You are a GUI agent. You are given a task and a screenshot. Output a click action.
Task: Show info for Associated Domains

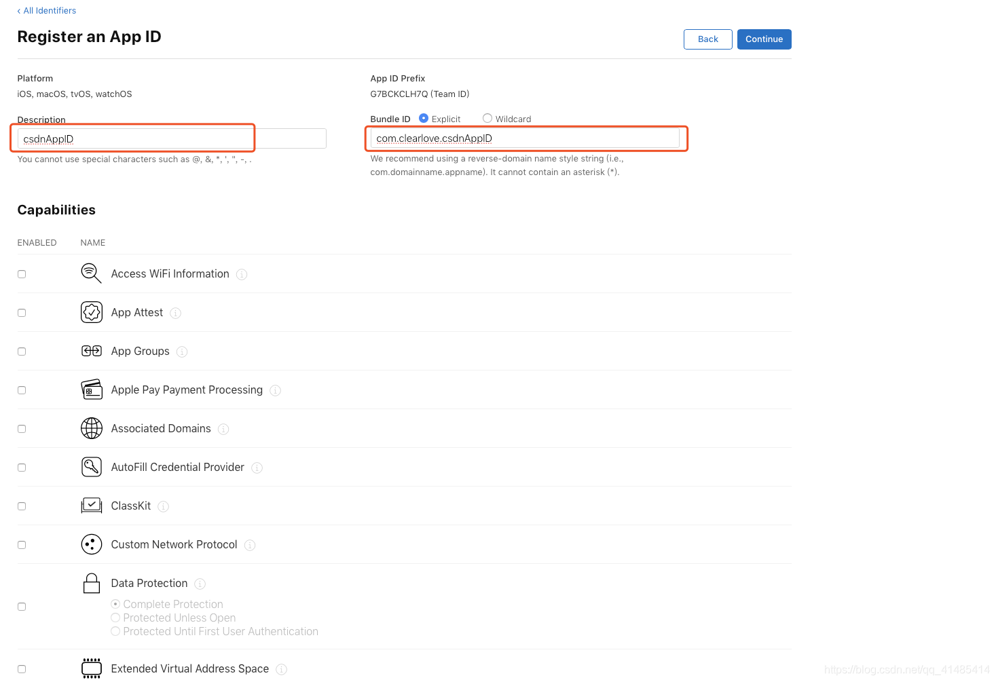coord(223,429)
